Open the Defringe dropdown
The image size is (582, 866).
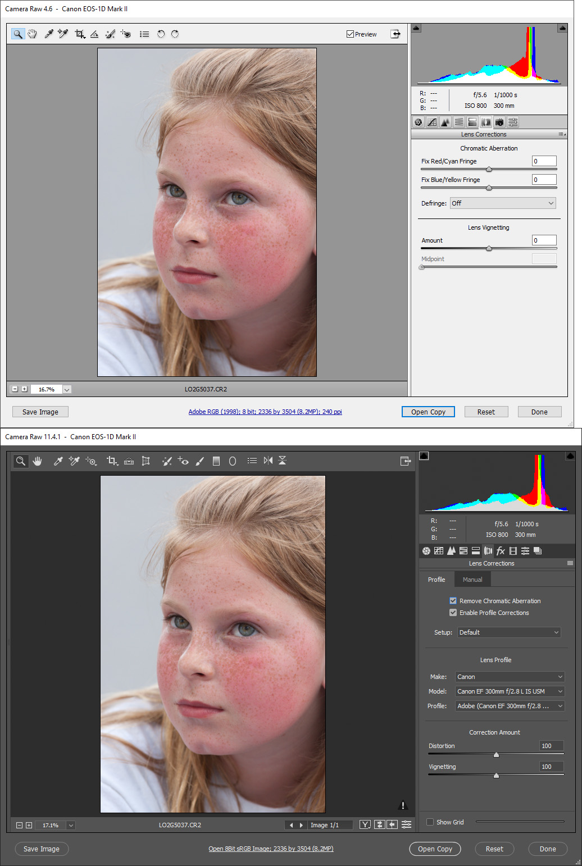pos(502,203)
